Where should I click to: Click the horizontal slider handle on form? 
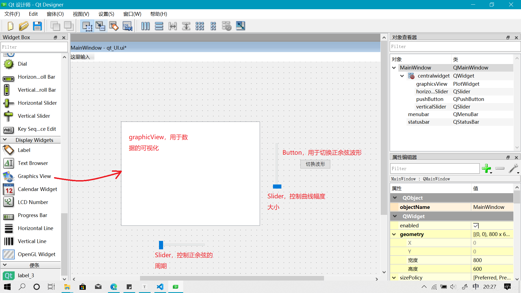coord(161,245)
